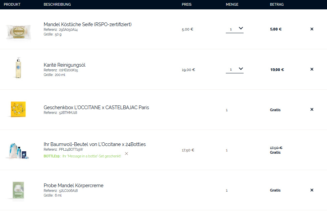This screenshot has height=219, width=327.
Task: Open Probe Mandel Körpercreme product link
Action: [x=73, y=186]
